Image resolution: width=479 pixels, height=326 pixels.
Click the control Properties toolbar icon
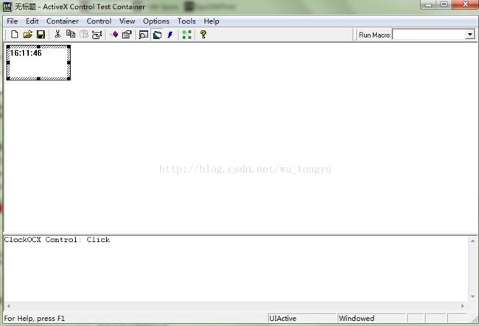click(127, 34)
